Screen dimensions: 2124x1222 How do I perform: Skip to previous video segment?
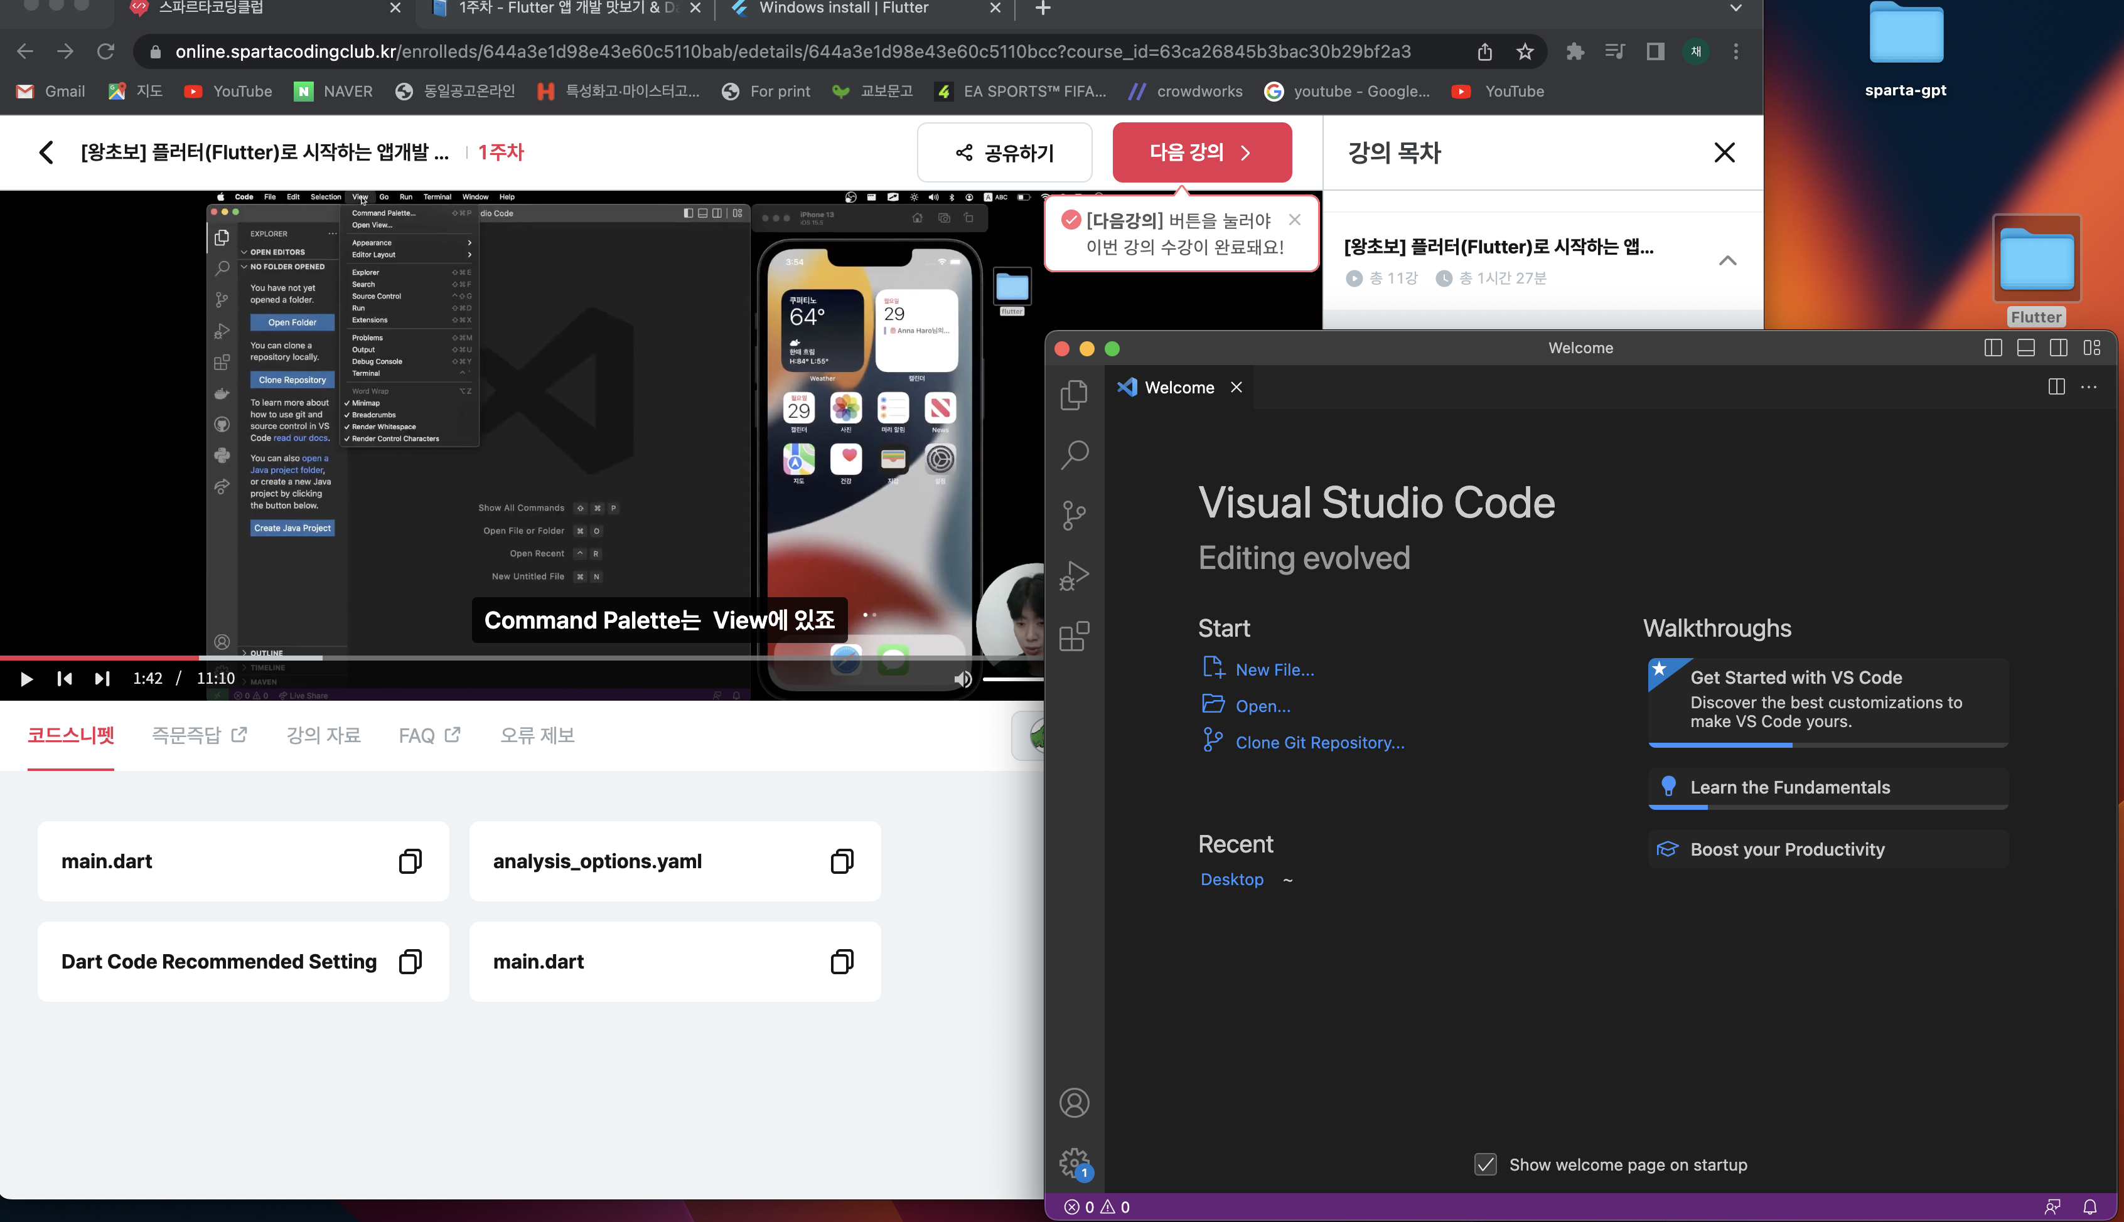pyautogui.click(x=65, y=678)
